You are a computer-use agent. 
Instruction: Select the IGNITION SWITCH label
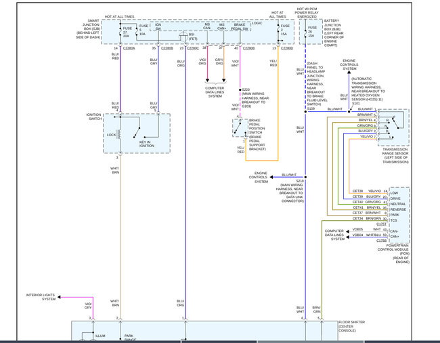[x=94, y=117]
